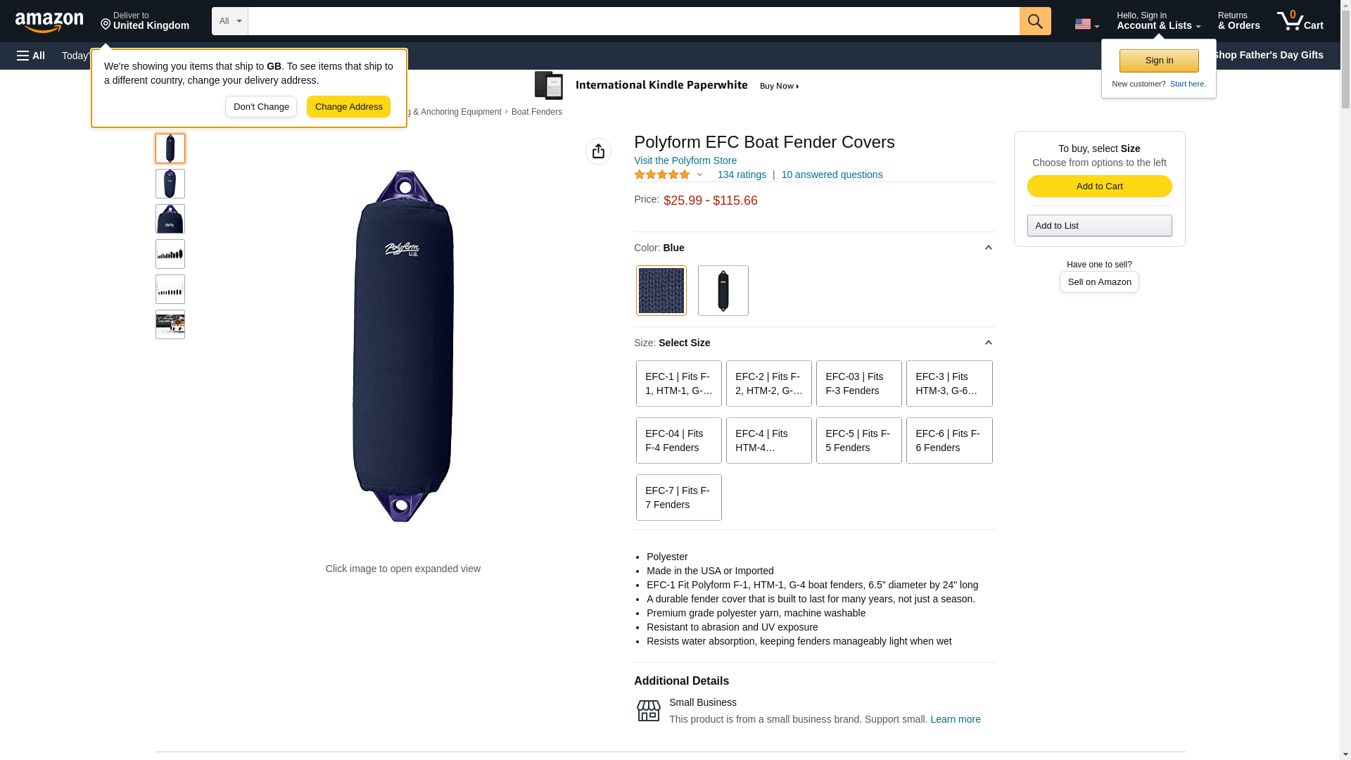Open the shopping cart icon
Screen dimensions: 1351x760
(x=1300, y=20)
